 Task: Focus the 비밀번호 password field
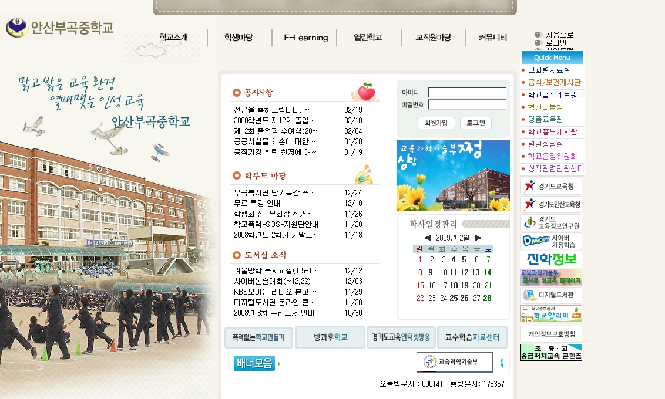pyautogui.click(x=466, y=105)
